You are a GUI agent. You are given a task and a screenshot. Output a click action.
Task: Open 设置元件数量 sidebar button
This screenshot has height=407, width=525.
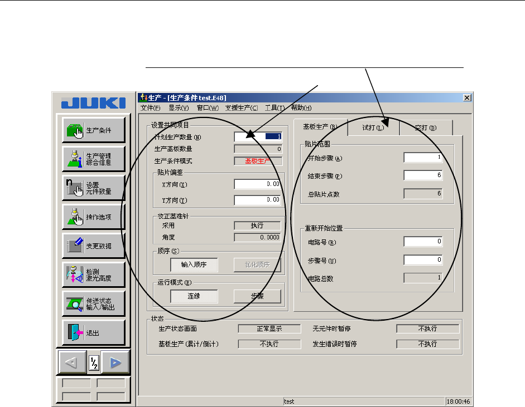[93, 188]
